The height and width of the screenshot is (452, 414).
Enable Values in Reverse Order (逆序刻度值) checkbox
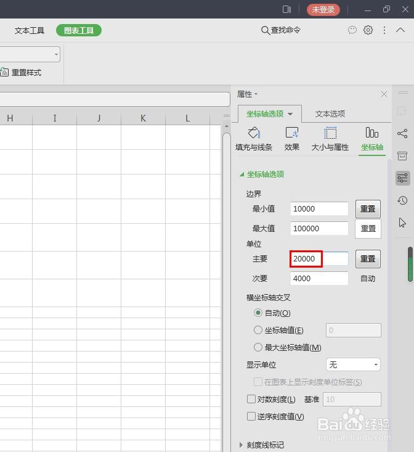click(x=251, y=416)
